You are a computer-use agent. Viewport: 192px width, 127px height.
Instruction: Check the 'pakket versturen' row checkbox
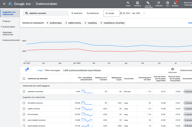click(24, 109)
